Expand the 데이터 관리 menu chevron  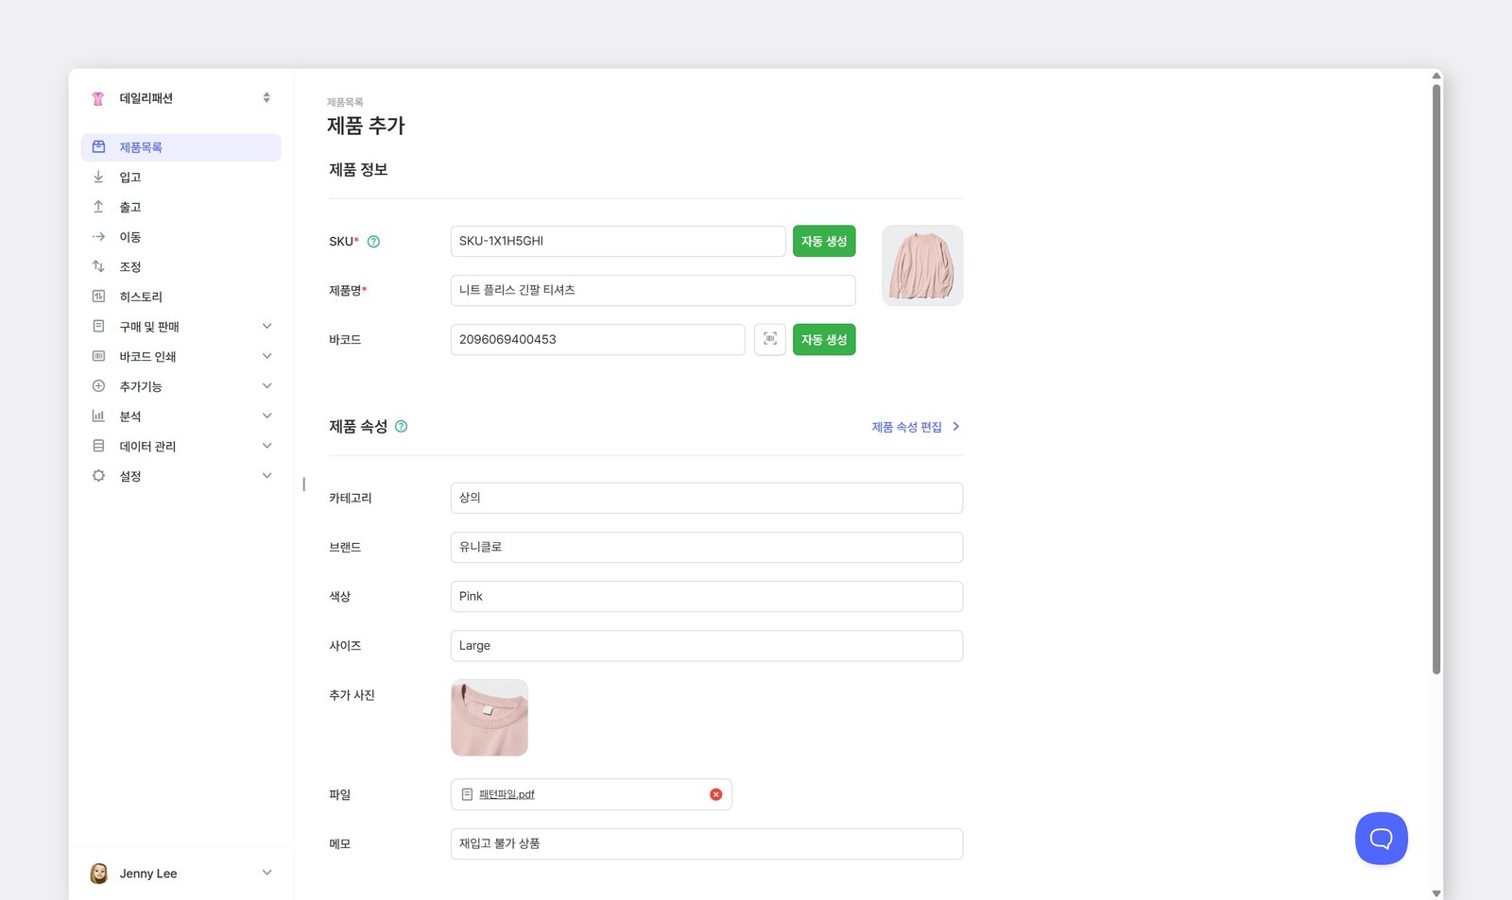coord(266,446)
